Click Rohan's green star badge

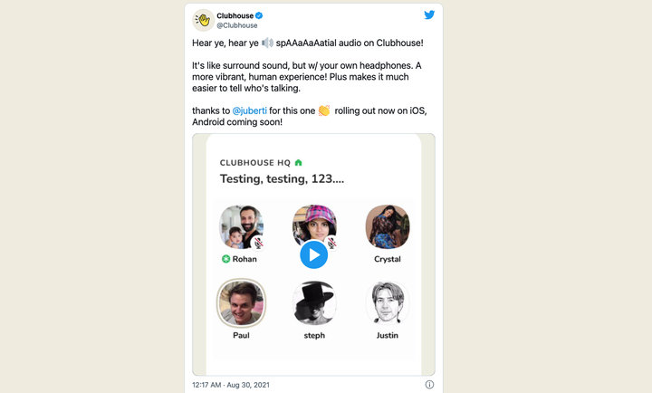[225, 259]
